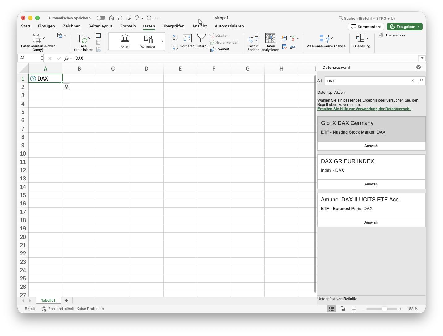Expand the formula bar with the arrow
Viewport: 443px width, 336px height.
(x=422, y=58)
